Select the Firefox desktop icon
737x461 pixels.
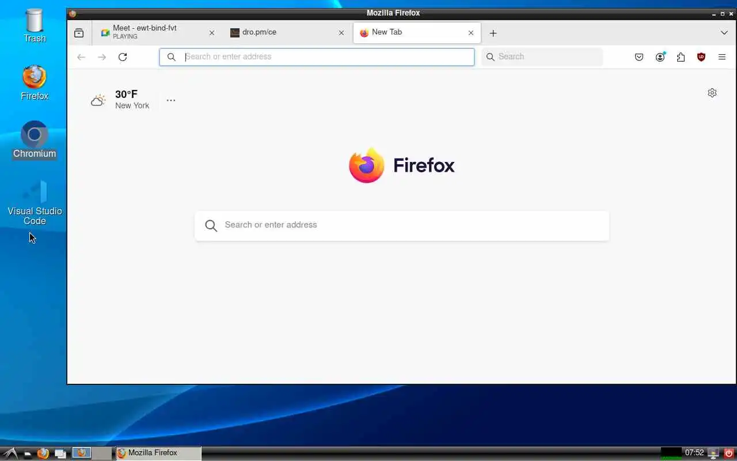click(x=35, y=83)
